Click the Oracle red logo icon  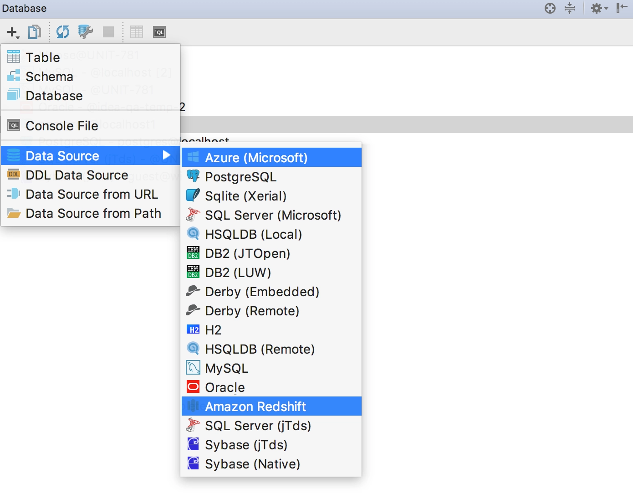pos(193,387)
